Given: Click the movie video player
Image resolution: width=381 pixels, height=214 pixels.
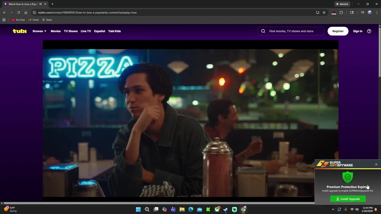Looking at the screenshot, I should pos(190,119).
